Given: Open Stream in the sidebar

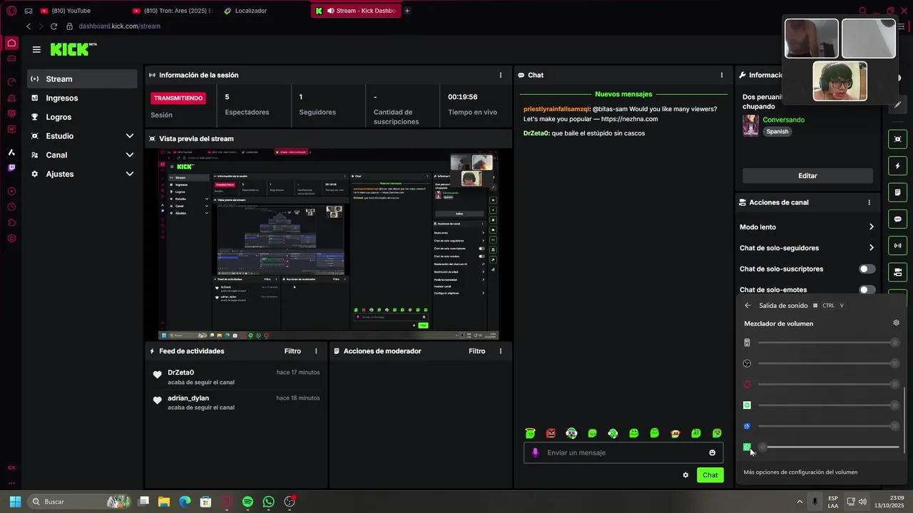Looking at the screenshot, I should click(x=83, y=79).
